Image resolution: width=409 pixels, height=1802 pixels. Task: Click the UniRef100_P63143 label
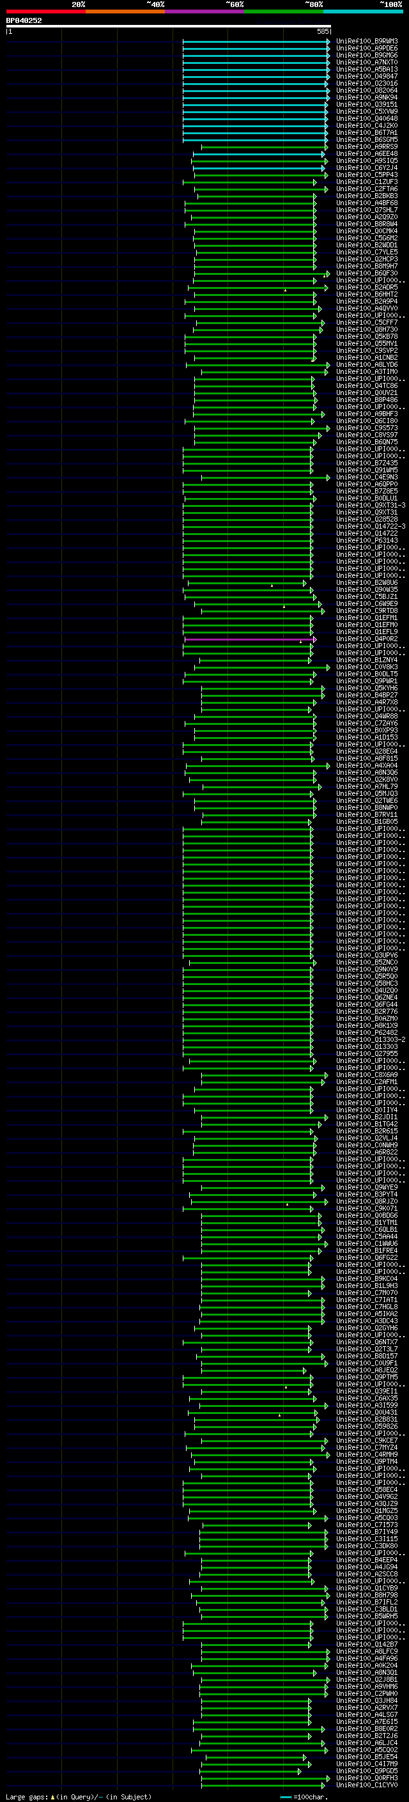click(x=367, y=540)
